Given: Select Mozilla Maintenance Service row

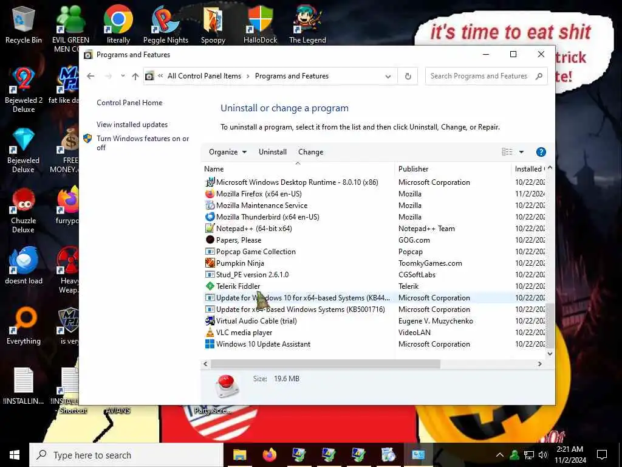Looking at the screenshot, I should 374,206.
